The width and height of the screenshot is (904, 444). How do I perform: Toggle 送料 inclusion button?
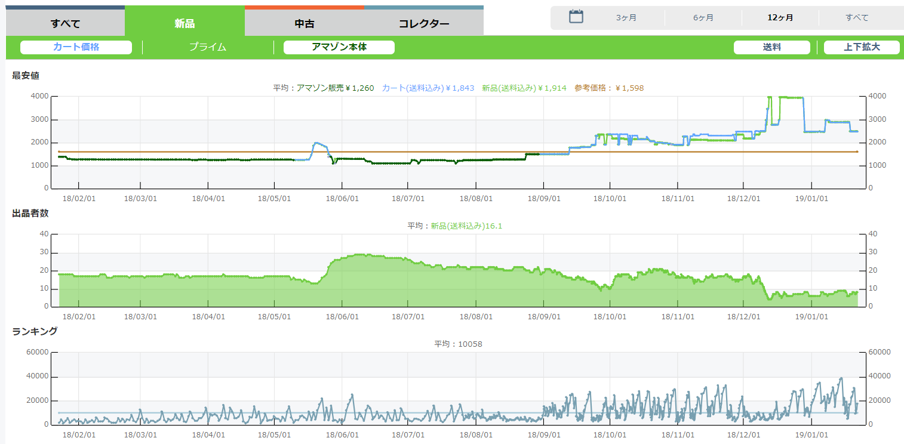pos(771,47)
